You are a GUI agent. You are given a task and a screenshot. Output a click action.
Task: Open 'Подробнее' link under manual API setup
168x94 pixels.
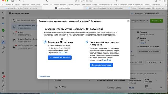[x=63, y=52]
